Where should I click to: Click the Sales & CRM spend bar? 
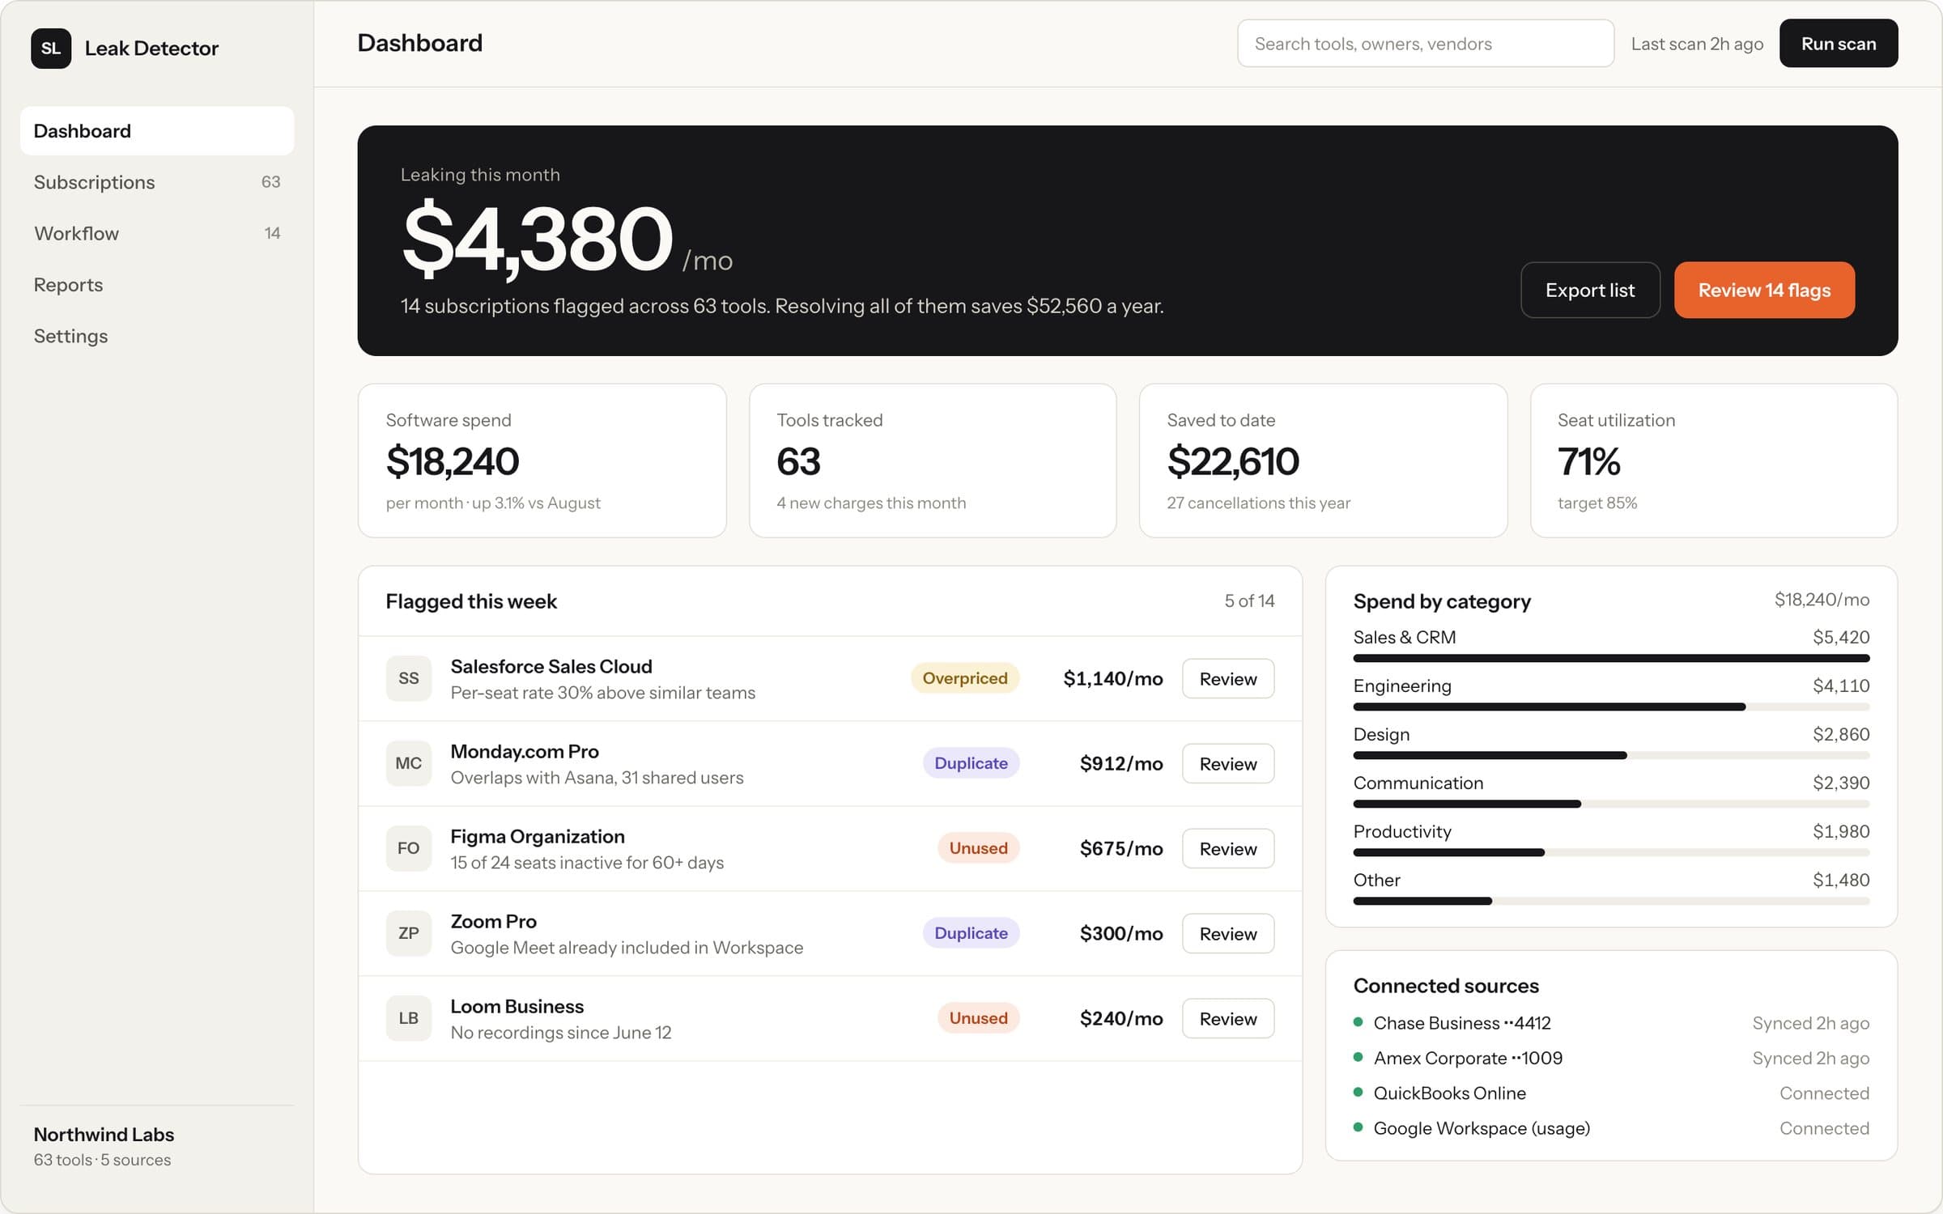[x=1611, y=659]
